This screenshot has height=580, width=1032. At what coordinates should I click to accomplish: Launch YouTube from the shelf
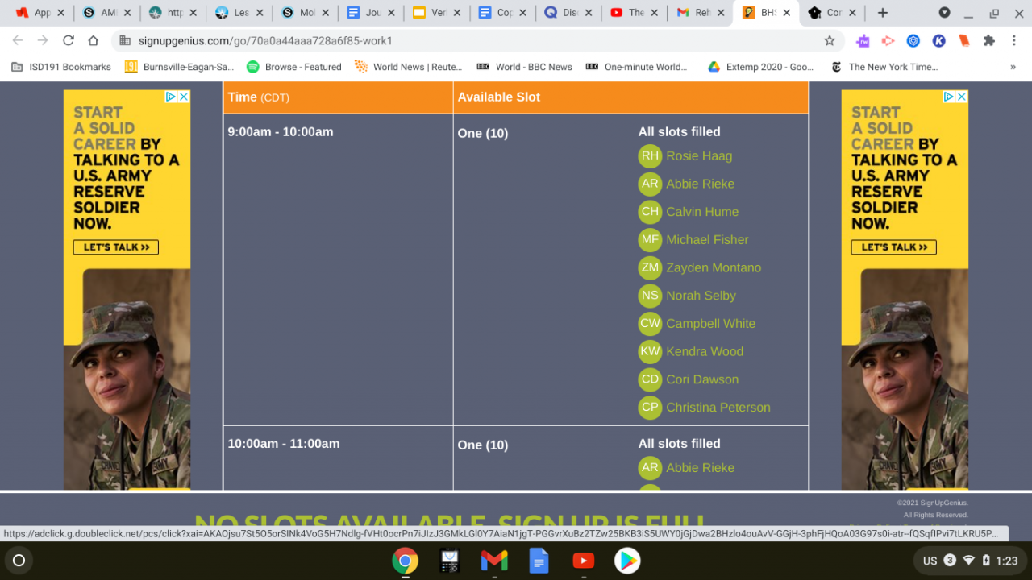(x=584, y=561)
